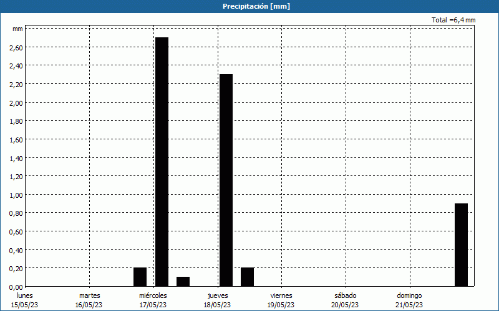This screenshot has height=311, width=499.
Task: Click the sábado 20/05/23 axis label
Action: click(346, 300)
